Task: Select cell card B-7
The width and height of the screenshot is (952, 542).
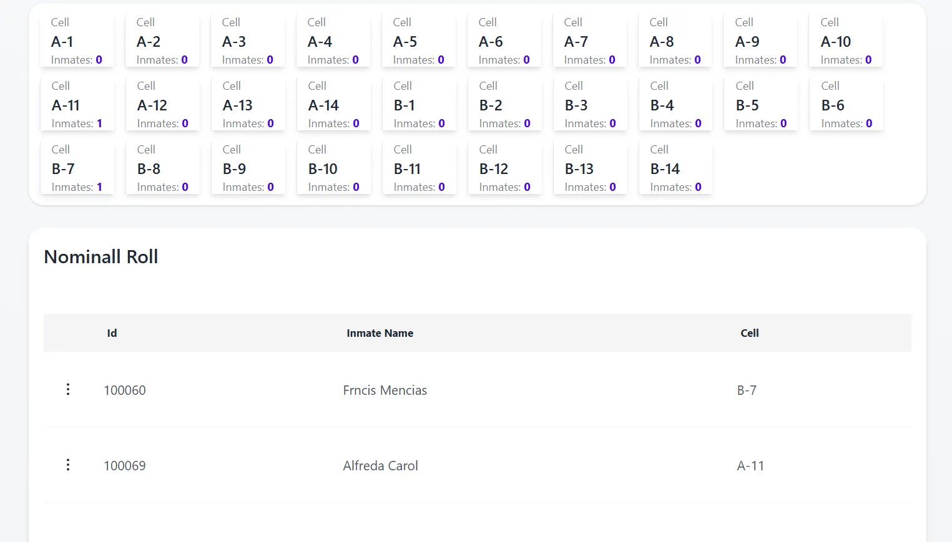Action: point(77,168)
